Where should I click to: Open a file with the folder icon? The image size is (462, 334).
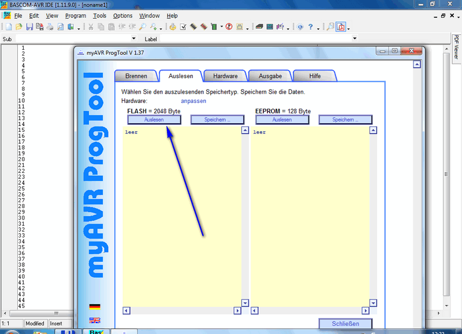19,27
